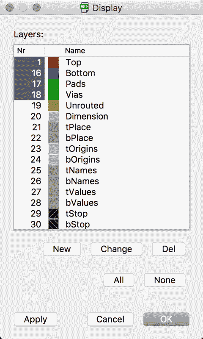
Task: Click the Top layer color swatch
Action: tap(53, 62)
